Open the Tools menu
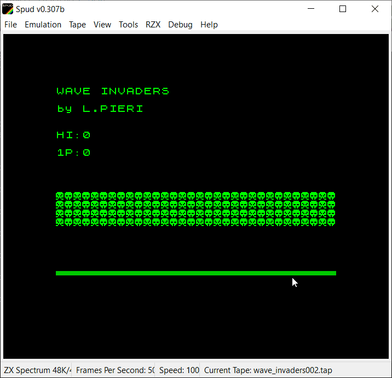This screenshot has width=392, height=378. pos(128,25)
